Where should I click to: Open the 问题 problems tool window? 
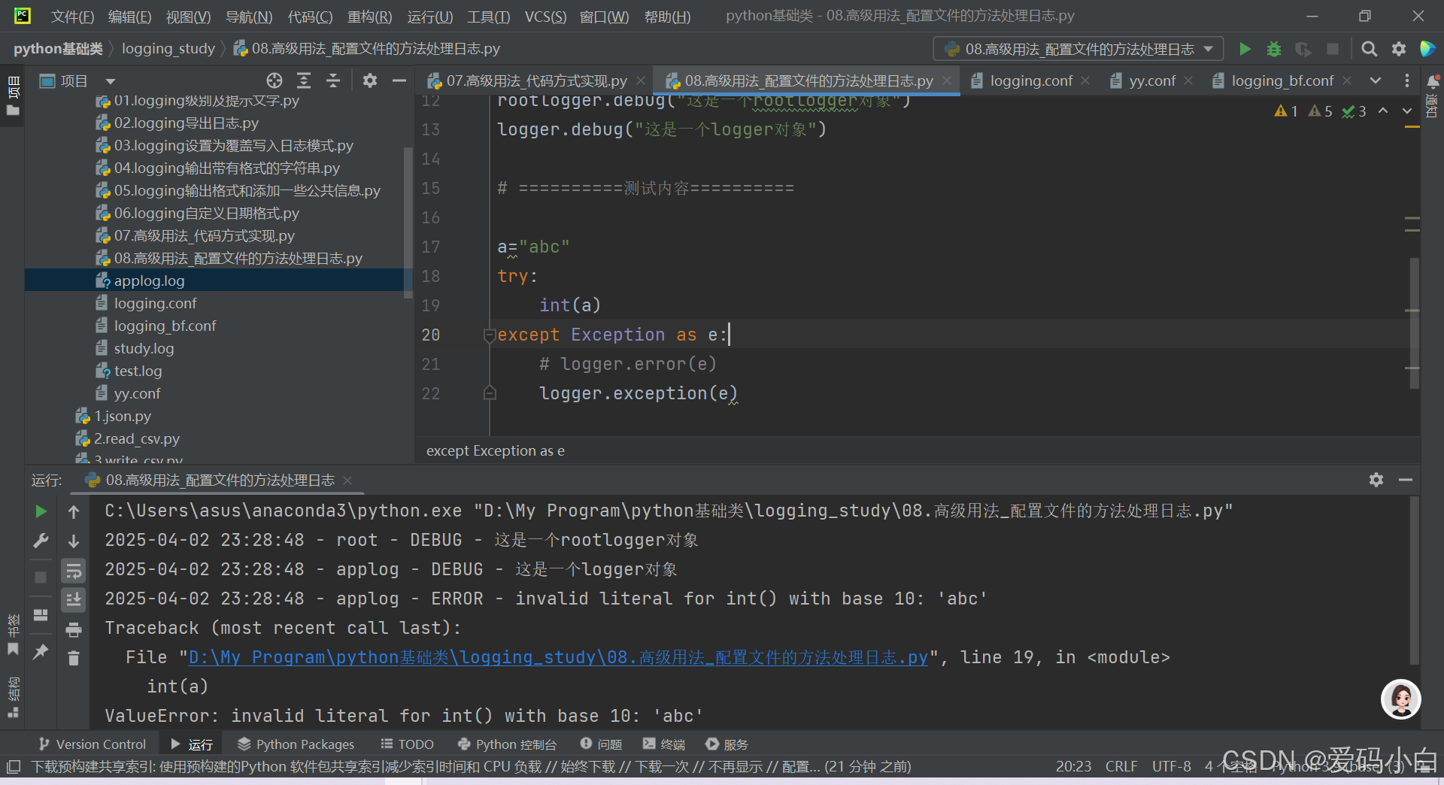click(601, 744)
